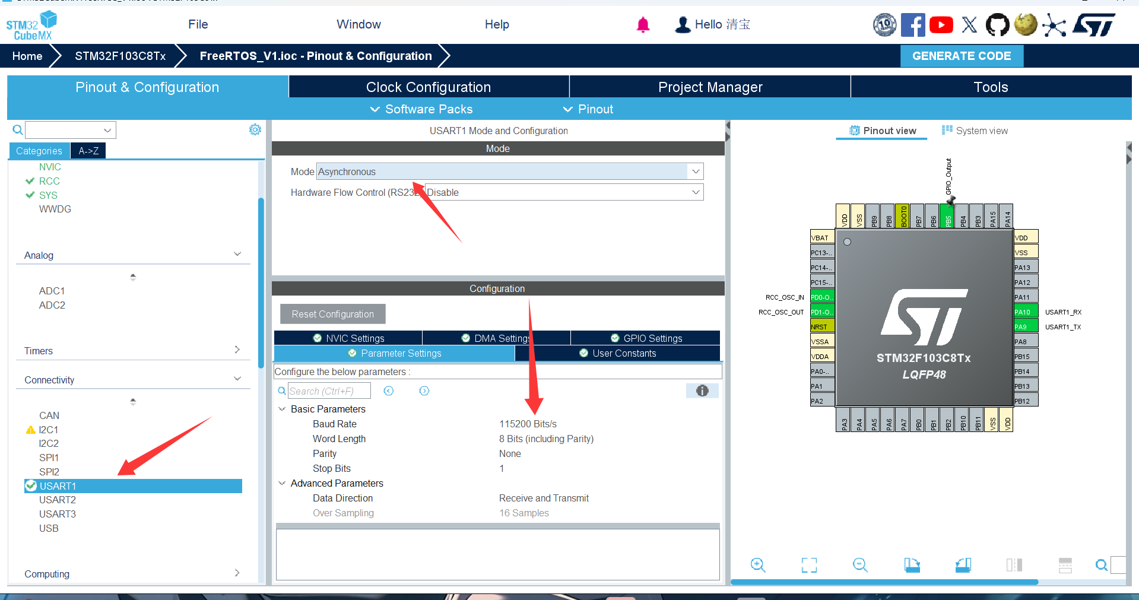1139x600 pixels.
Task: Open the 10th anniversary badge icon
Action: pos(884,25)
